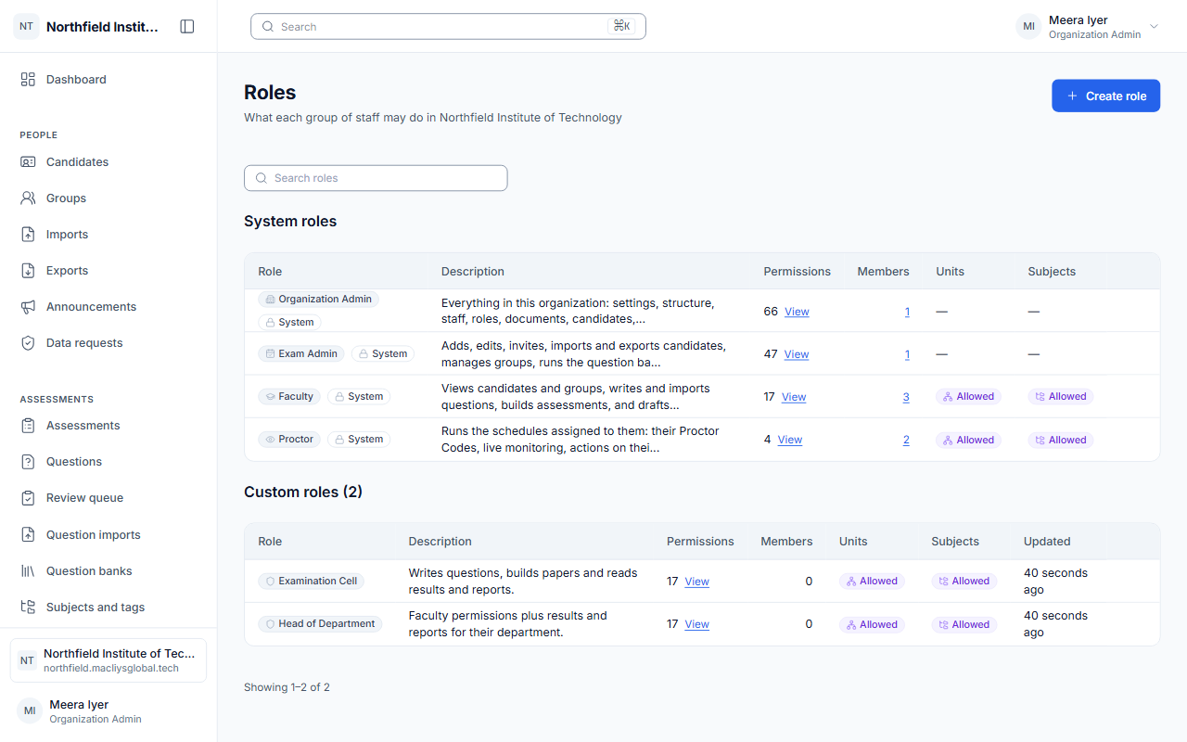
Task: Click the Question banks library icon
Action: pyautogui.click(x=28, y=571)
